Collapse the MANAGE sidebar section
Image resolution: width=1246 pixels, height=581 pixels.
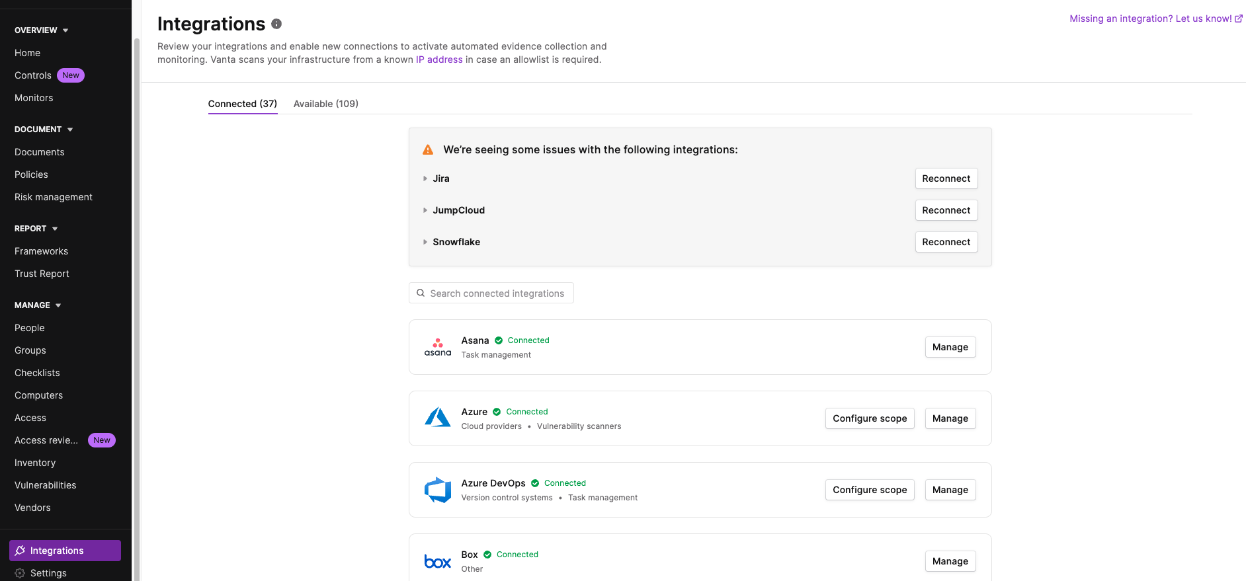[38, 305]
